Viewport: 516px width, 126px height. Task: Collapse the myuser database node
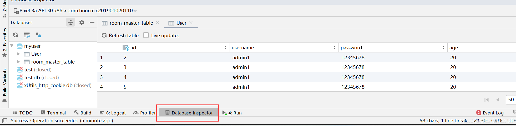12,46
